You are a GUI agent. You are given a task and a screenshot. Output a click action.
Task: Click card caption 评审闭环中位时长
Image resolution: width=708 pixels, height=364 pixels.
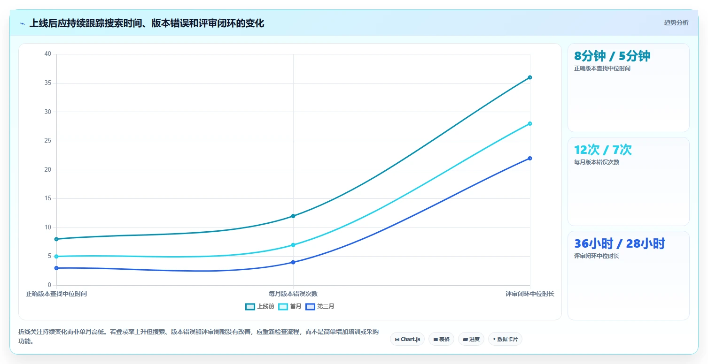click(597, 256)
